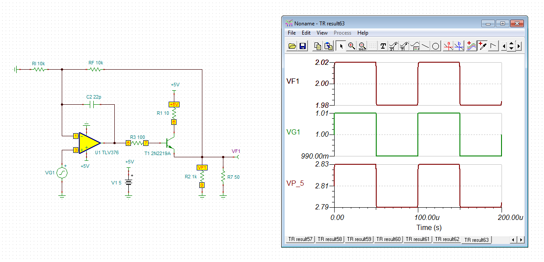Click the VP_5 curve label in graph
Screen dimensions: 544x262
tap(295, 183)
